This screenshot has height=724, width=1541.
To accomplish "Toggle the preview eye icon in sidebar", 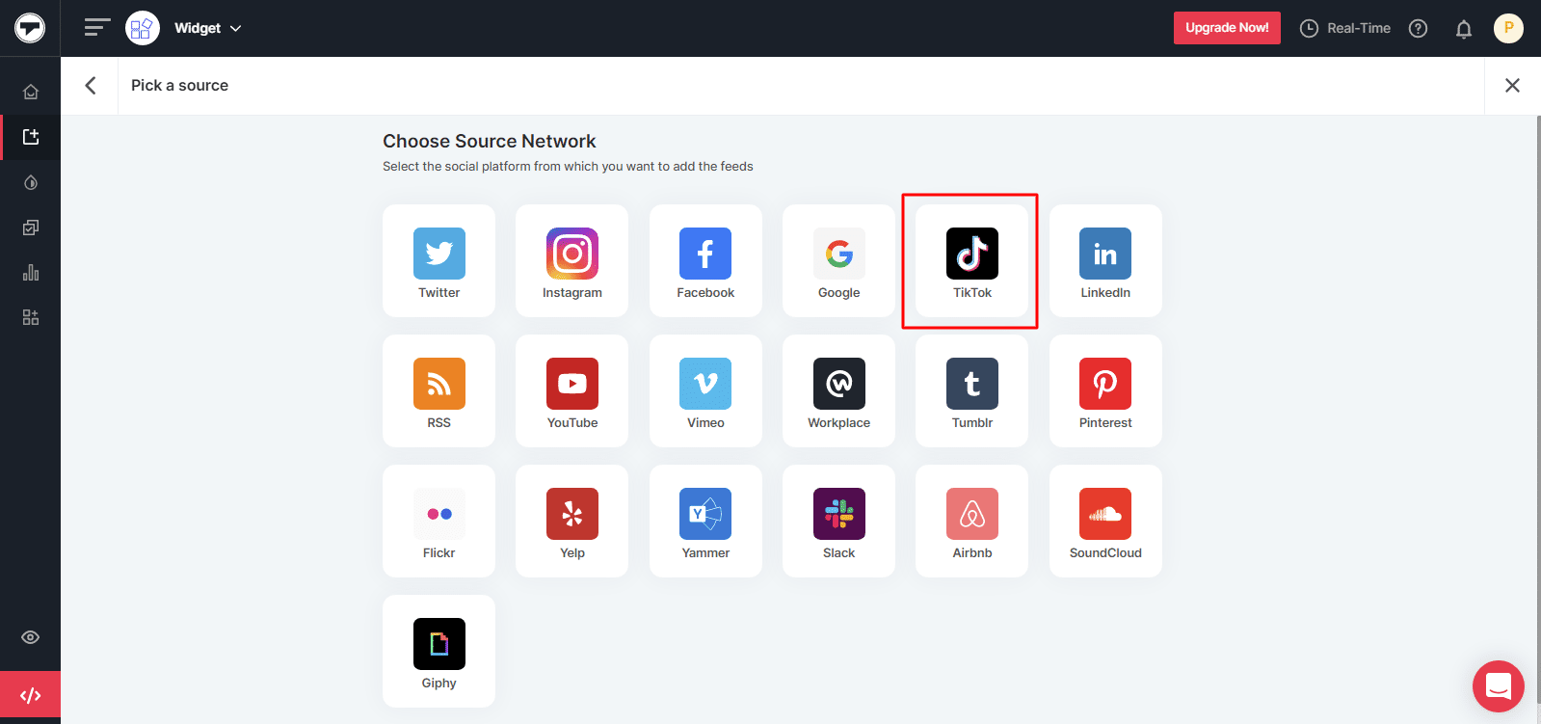I will pyautogui.click(x=31, y=637).
